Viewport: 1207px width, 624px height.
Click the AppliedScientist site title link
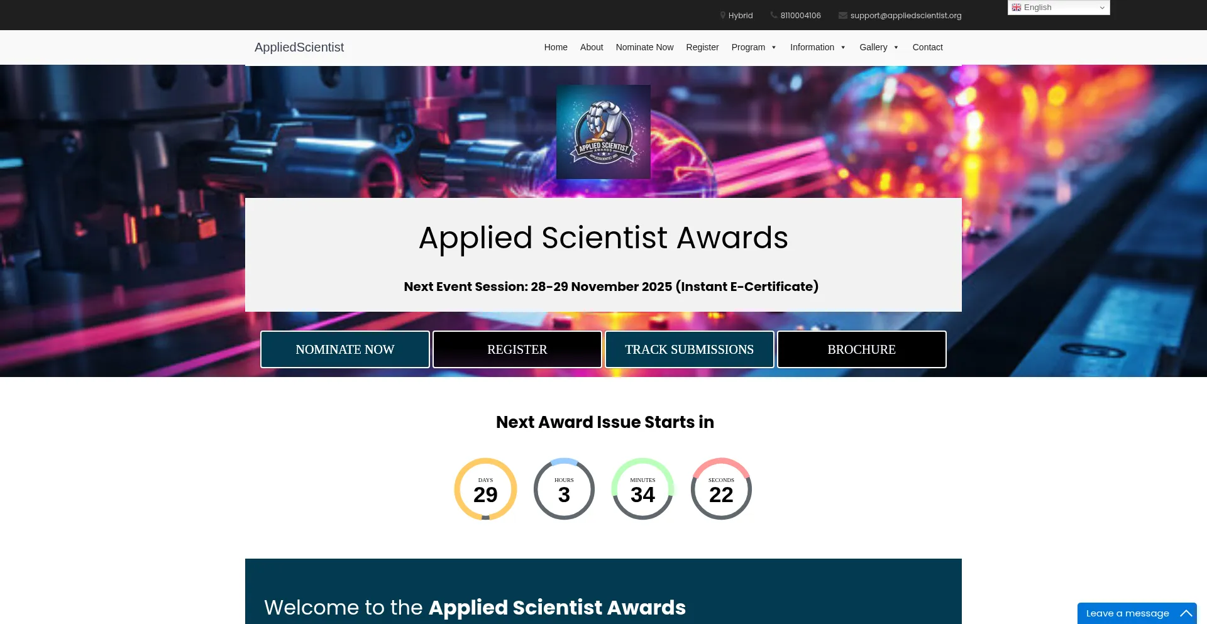click(299, 47)
